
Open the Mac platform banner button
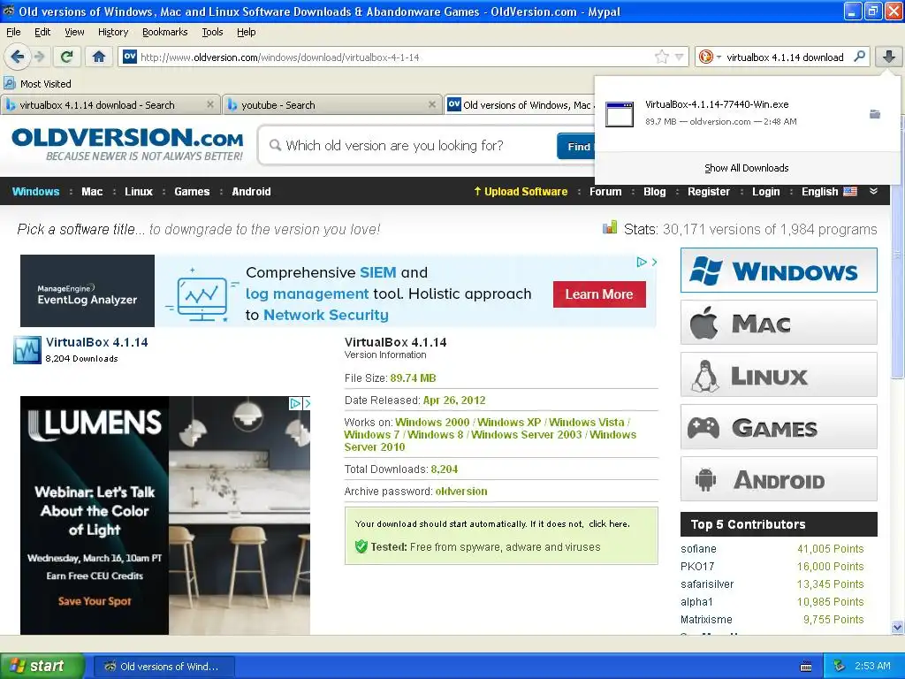[x=779, y=322]
